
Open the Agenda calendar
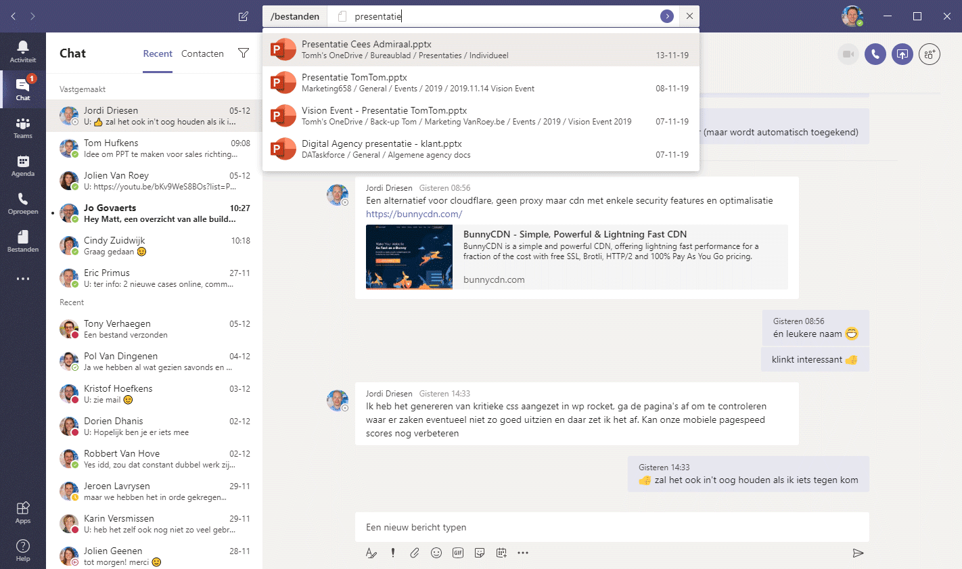(x=23, y=165)
